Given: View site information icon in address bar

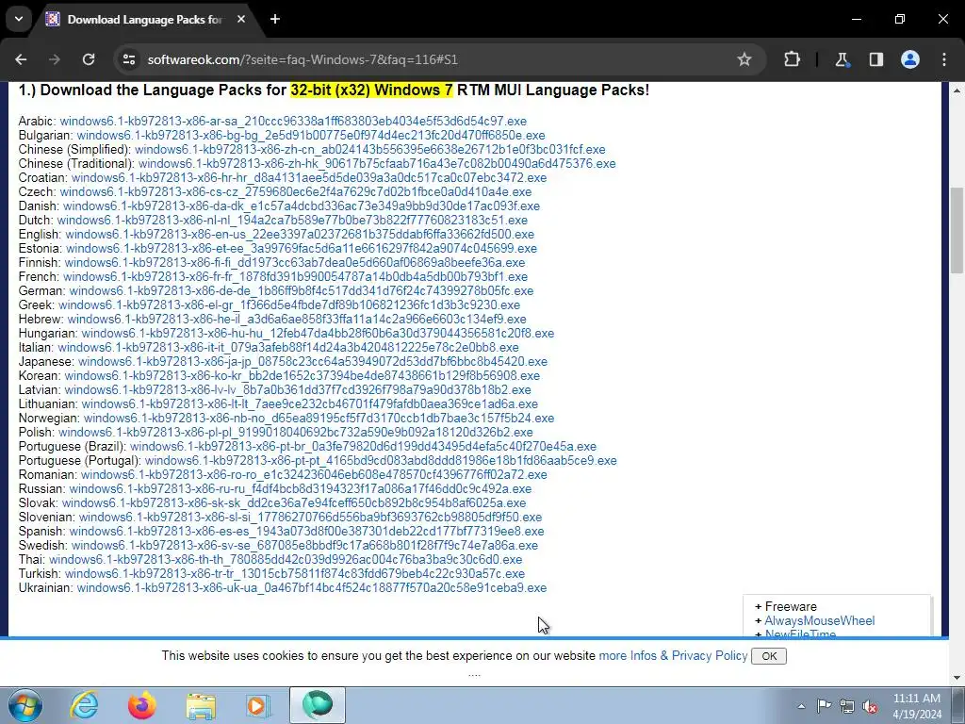Looking at the screenshot, I should coord(128,59).
